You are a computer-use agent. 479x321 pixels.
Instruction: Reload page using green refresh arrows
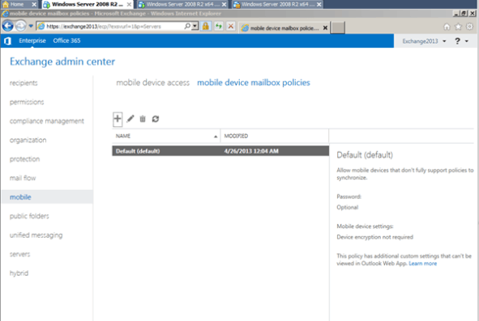click(x=218, y=26)
